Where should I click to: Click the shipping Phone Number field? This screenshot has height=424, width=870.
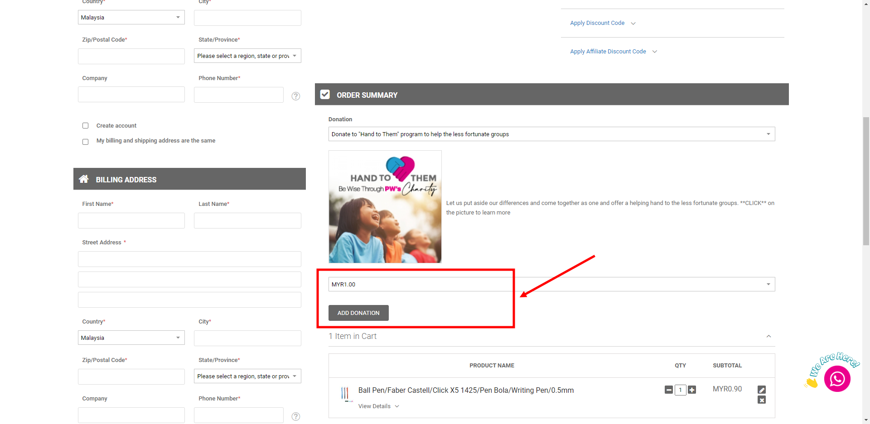tap(239, 95)
